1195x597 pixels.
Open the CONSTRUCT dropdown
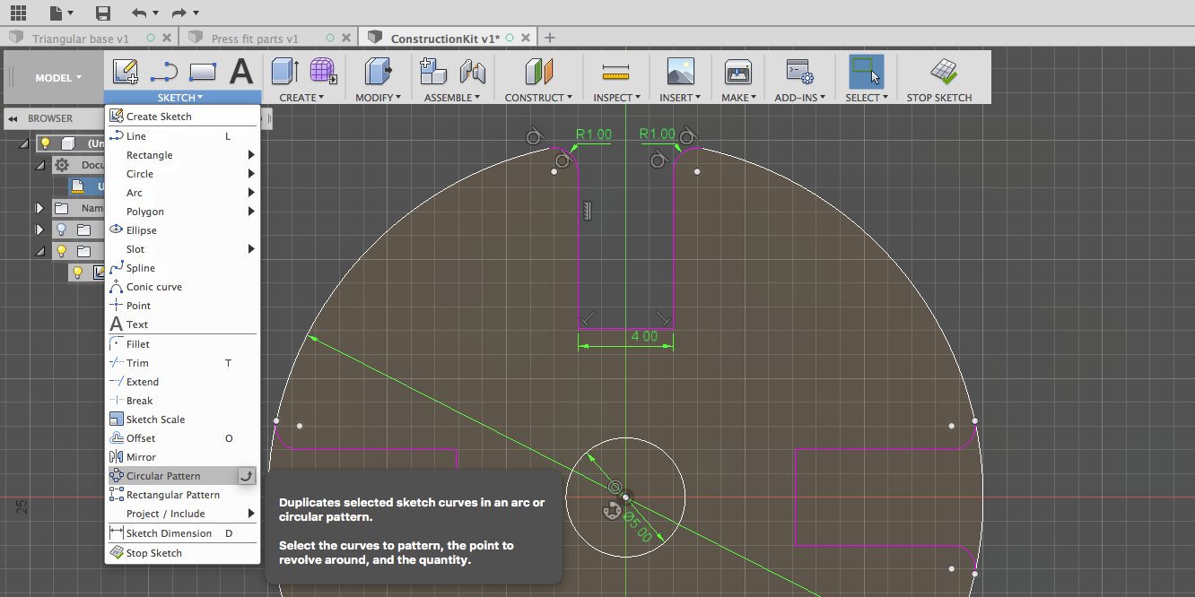pyautogui.click(x=538, y=98)
